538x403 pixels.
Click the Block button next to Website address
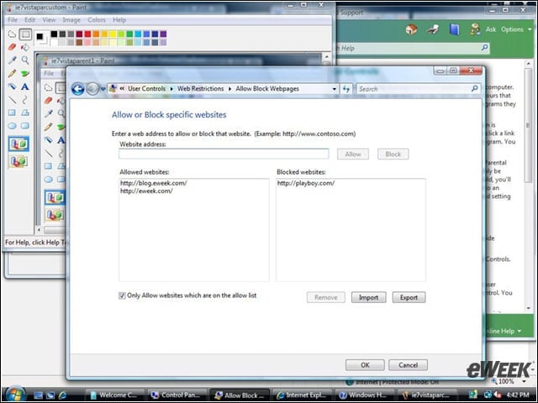tap(393, 154)
